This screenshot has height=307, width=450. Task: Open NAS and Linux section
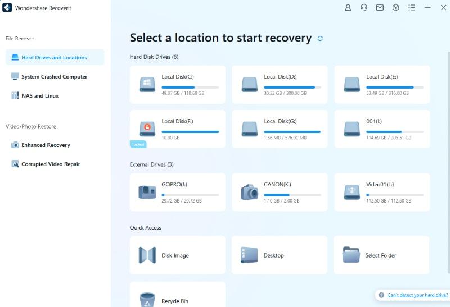click(40, 95)
